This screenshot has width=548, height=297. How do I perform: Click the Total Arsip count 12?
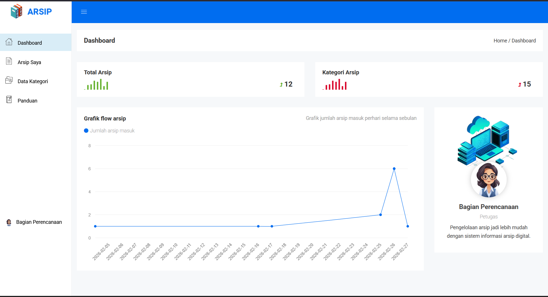[288, 84]
